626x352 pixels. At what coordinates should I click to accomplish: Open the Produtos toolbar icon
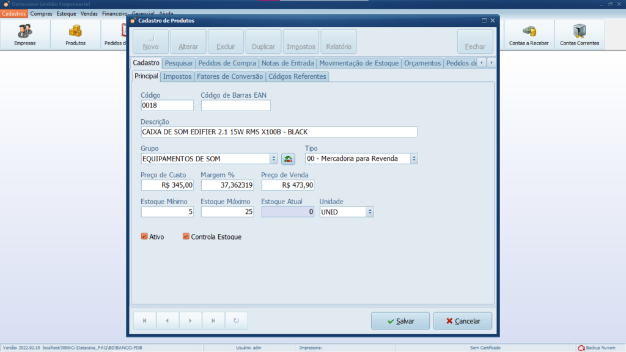(75, 34)
